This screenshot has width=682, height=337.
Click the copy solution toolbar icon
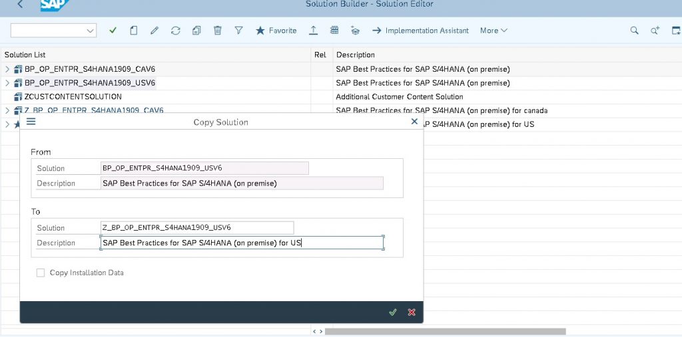coord(196,31)
